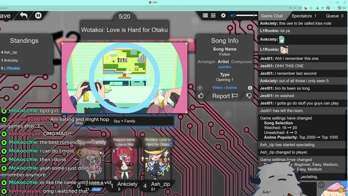The height and width of the screenshot is (196, 348).
Task: Click the Ash_zip player name below avatar
Action: [160, 184]
